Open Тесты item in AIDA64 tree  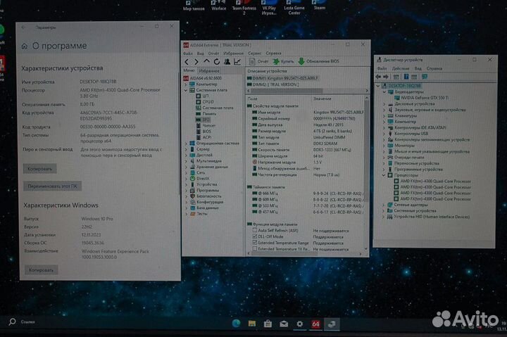tap(199, 214)
